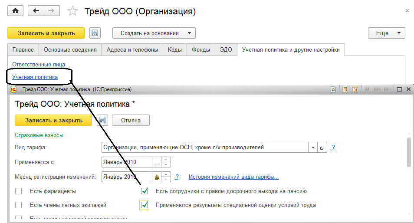The width and height of the screenshot is (414, 223).
Task: Click the Вид тарифа text field
Action: [x=205, y=148]
